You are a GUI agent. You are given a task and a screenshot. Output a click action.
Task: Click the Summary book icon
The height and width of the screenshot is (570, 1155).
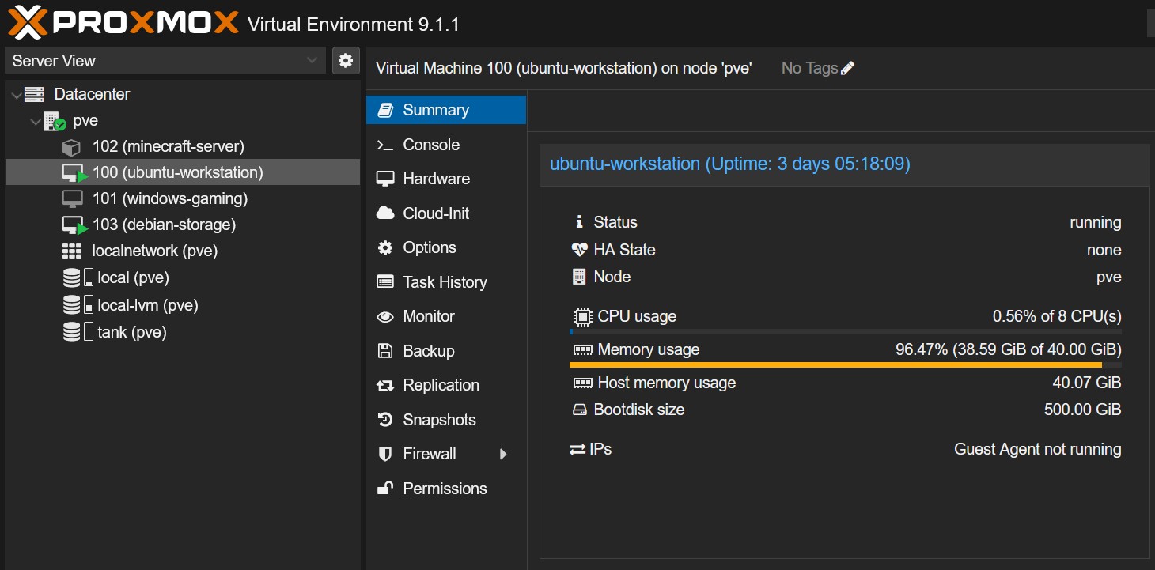pos(385,110)
